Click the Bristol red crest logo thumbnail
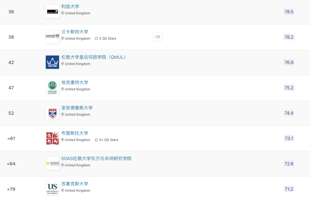310x201 pixels. [53, 138]
